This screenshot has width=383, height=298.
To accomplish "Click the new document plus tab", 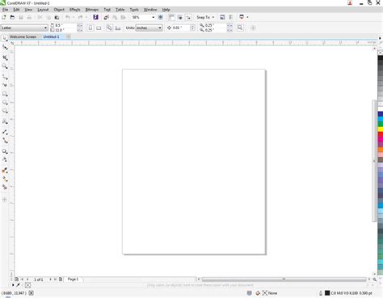I will [68, 36].
